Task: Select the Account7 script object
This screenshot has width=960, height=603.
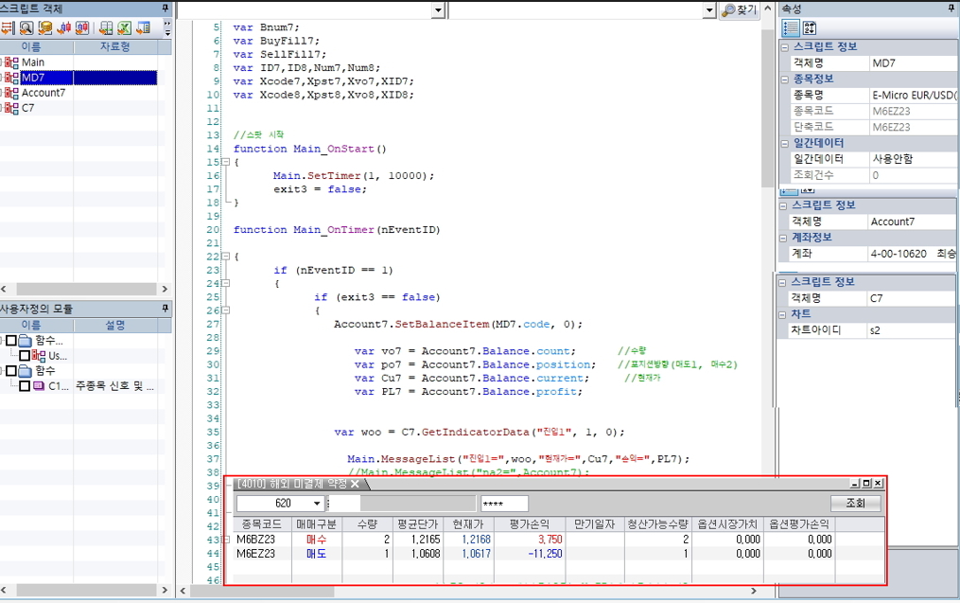Action: 44,93
